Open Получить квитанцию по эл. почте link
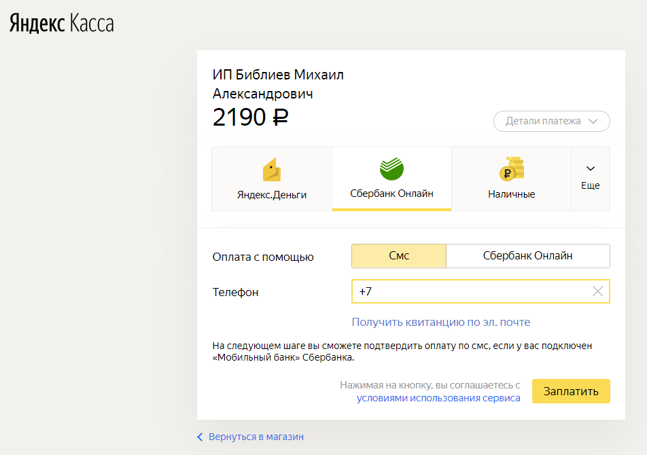647x455 pixels. [x=440, y=323]
